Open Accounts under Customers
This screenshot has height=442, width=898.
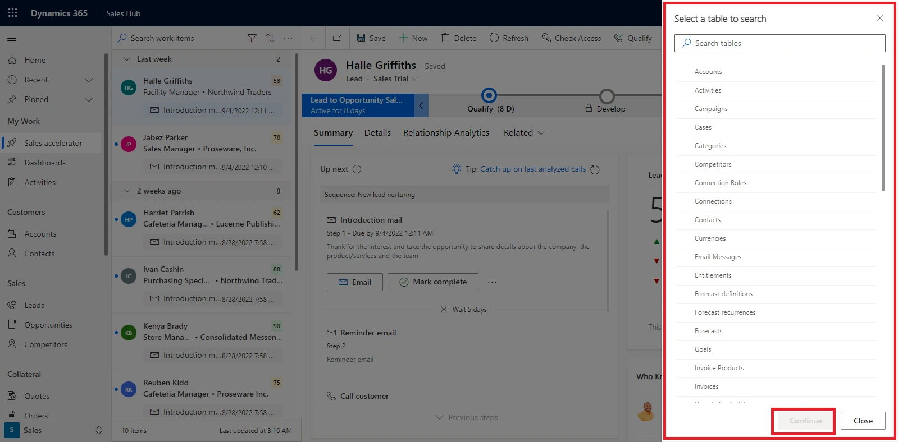(40, 234)
